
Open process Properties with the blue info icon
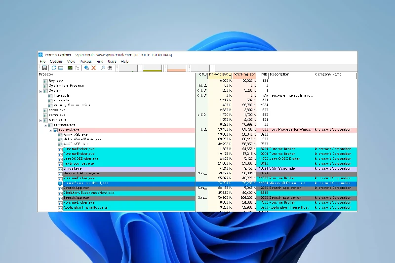coord(86,68)
